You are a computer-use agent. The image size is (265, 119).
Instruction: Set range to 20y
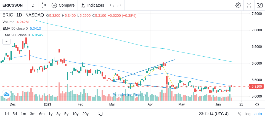pos(86,114)
